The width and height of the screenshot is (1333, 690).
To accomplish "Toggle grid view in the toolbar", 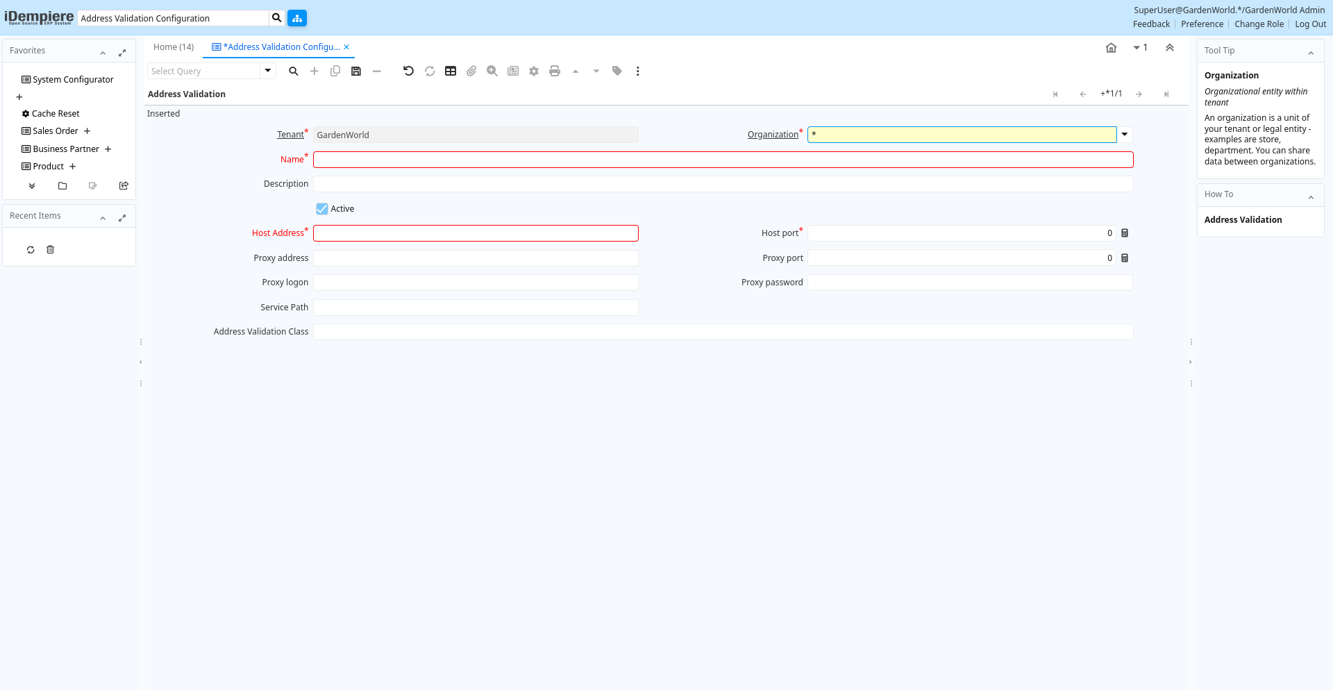I will point(451,71).
